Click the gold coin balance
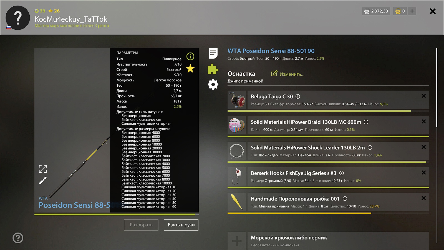 [x=400, y=11]
